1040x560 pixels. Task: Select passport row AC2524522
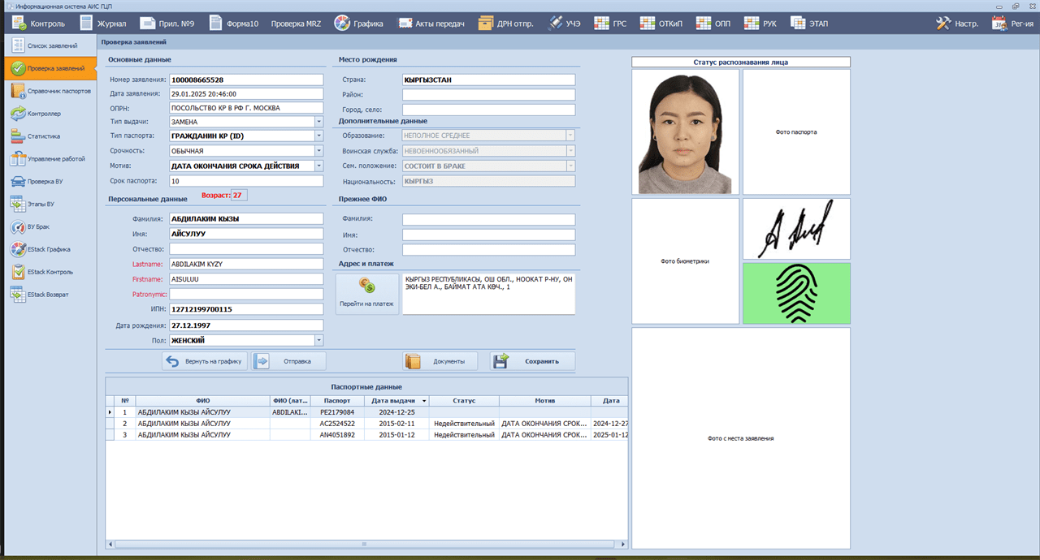[367, 424]
